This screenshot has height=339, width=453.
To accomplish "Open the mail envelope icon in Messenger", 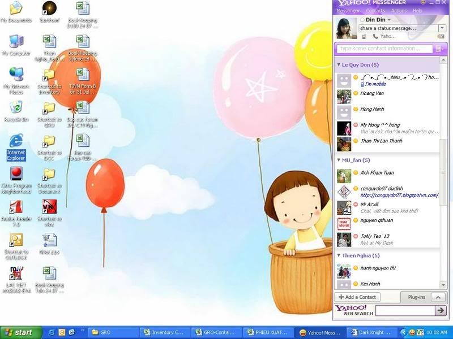I will click(441, 37).
